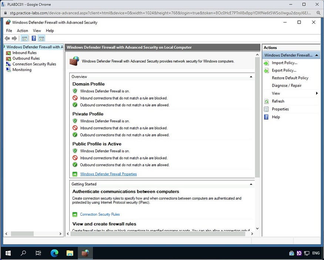
Task: Open Windows Defender Firewall Properties link
Action: (x=108, y=174)
